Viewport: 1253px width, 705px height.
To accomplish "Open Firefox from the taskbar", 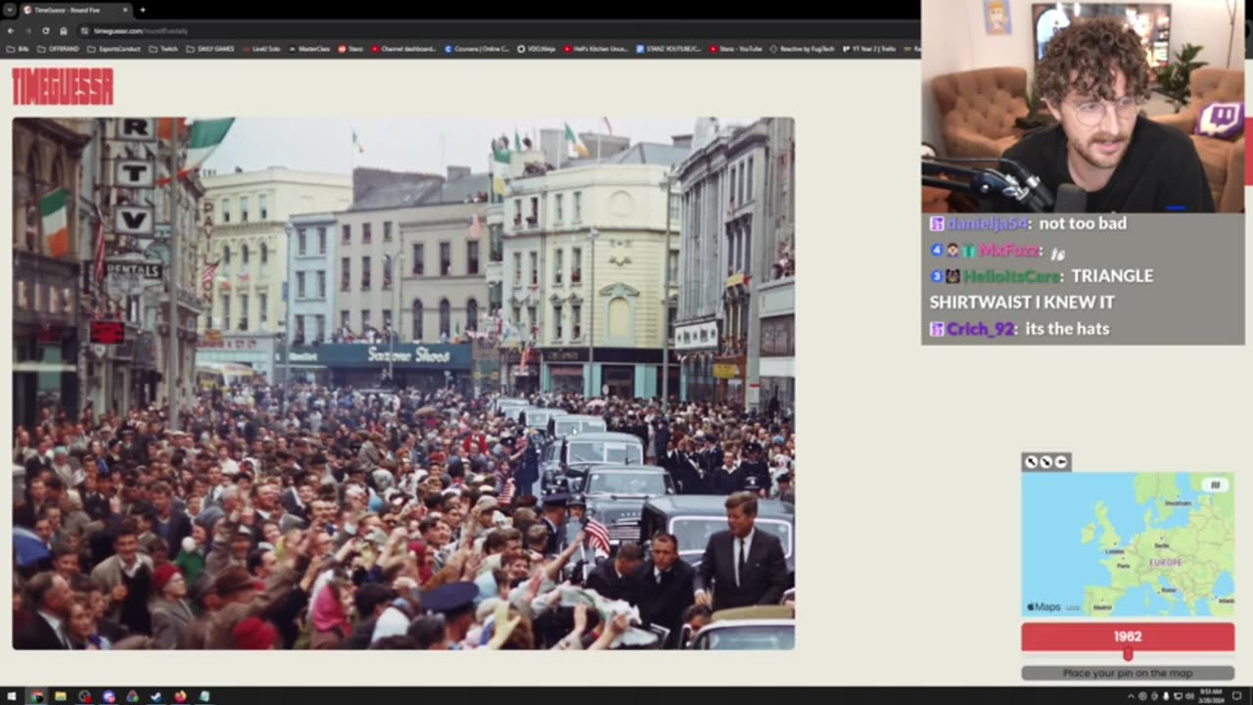I will click(180, 696).
